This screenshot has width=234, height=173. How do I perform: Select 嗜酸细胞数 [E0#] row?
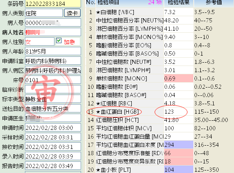point(160,87)
